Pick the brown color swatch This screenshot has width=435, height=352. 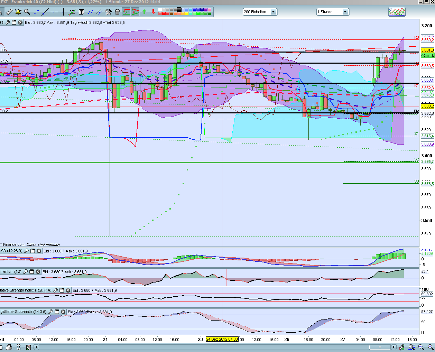171,13
